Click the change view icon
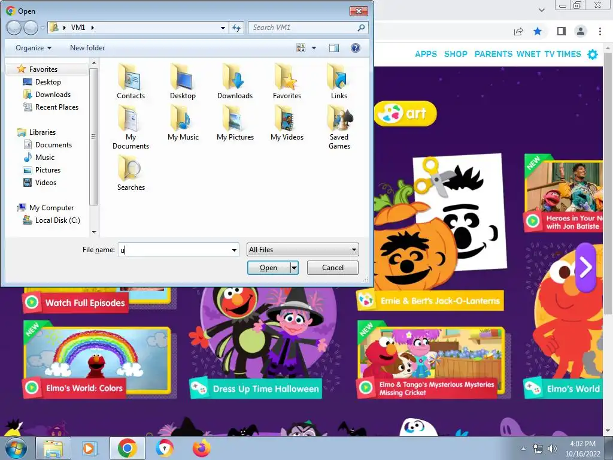The image size is (613, 460). 301,48
